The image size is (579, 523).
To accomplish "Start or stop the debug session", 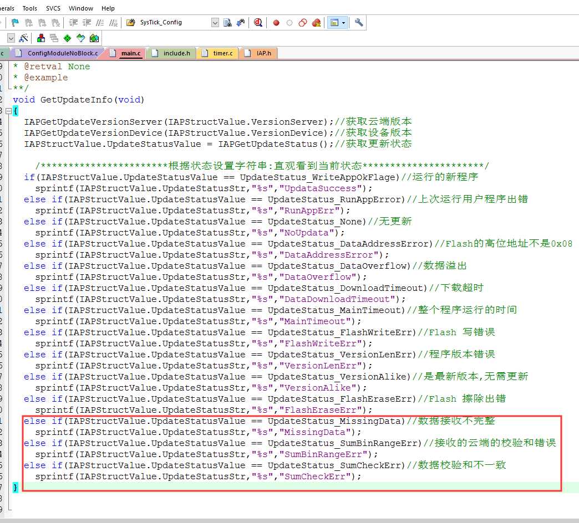I will coord(258,23).
